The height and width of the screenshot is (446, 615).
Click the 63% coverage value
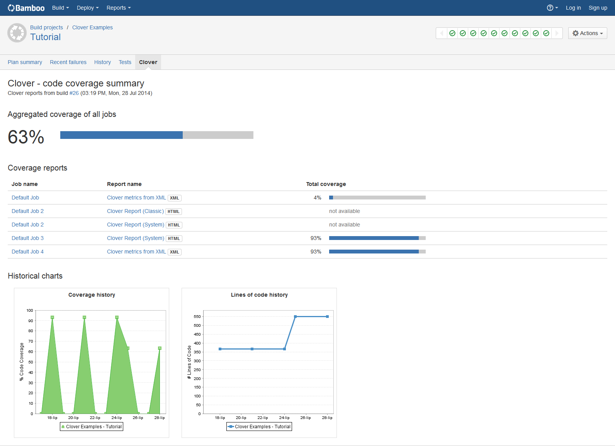coord(26,137)
